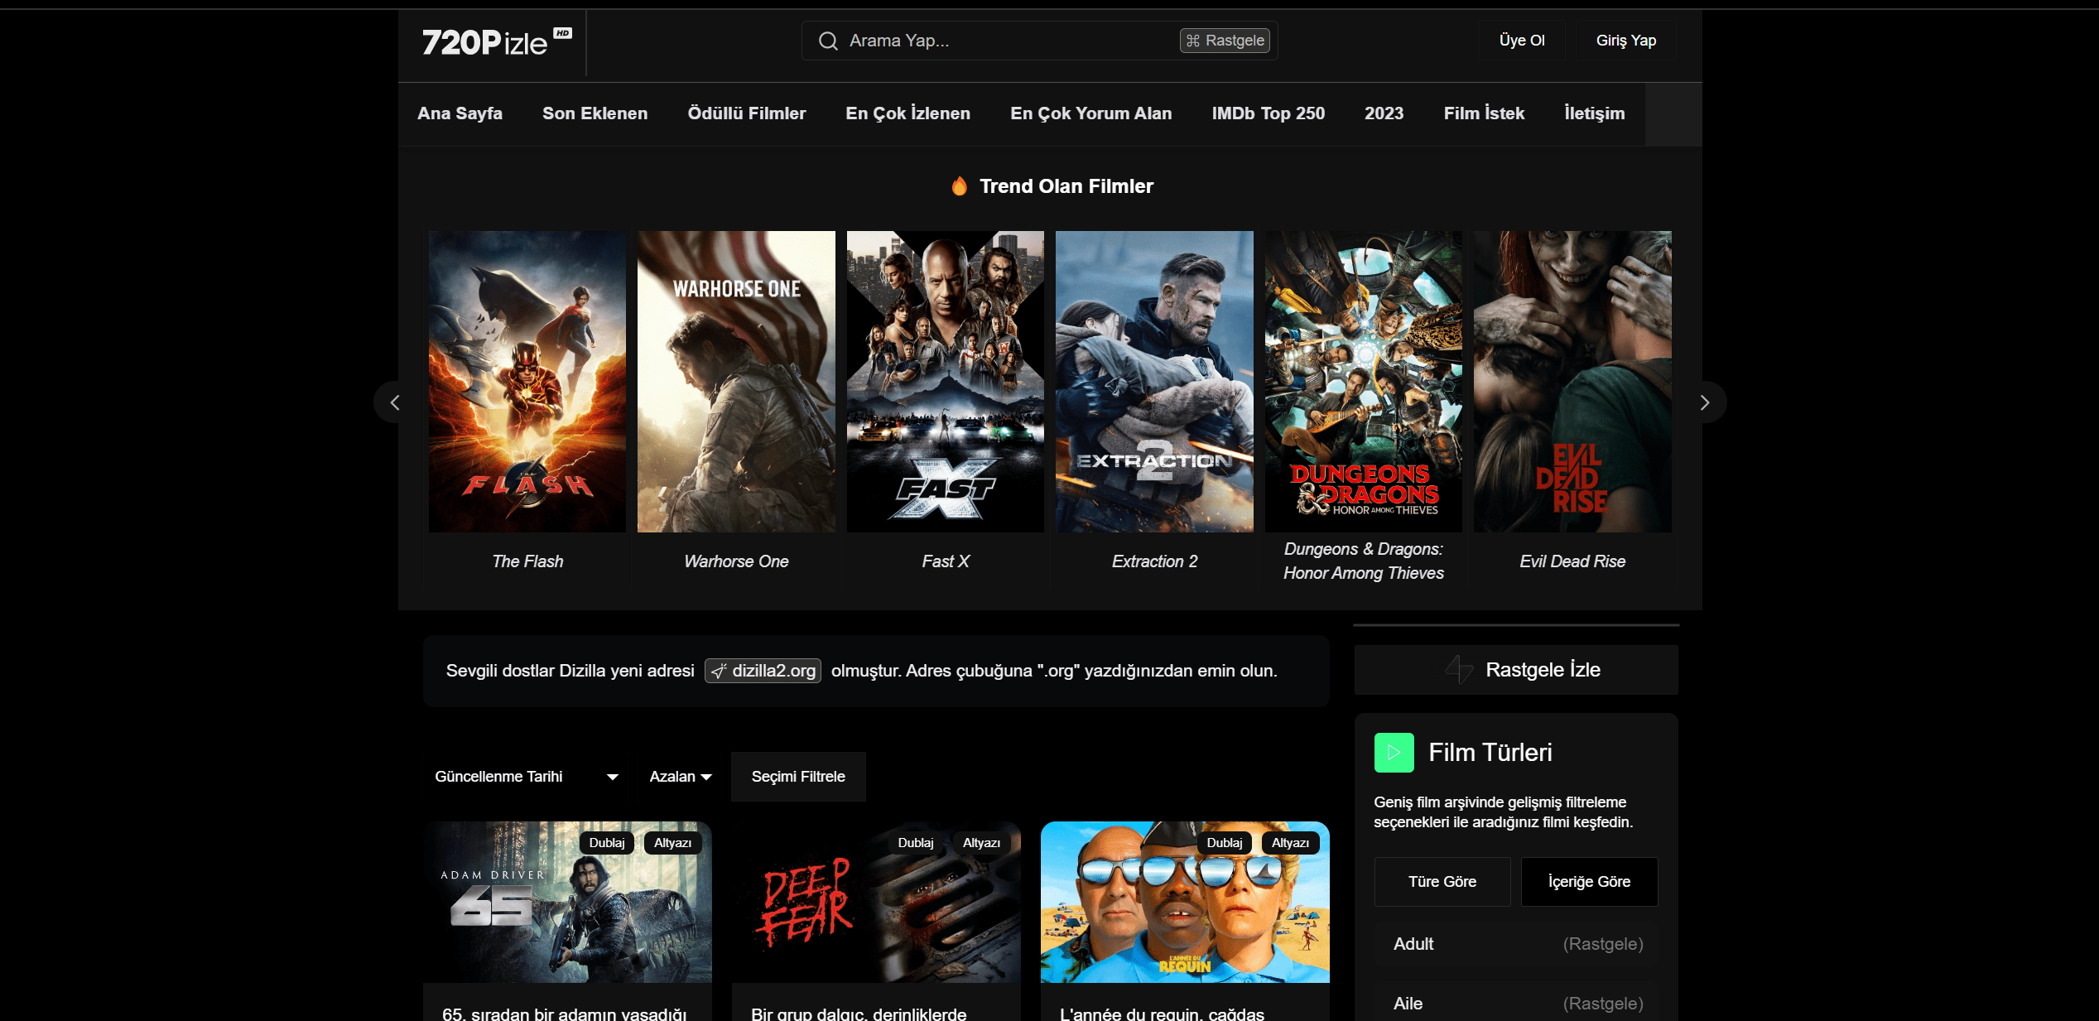Open the İletişim contact page
The height and width of the screenshot is (1021, 2099).
coord(1595,113)
